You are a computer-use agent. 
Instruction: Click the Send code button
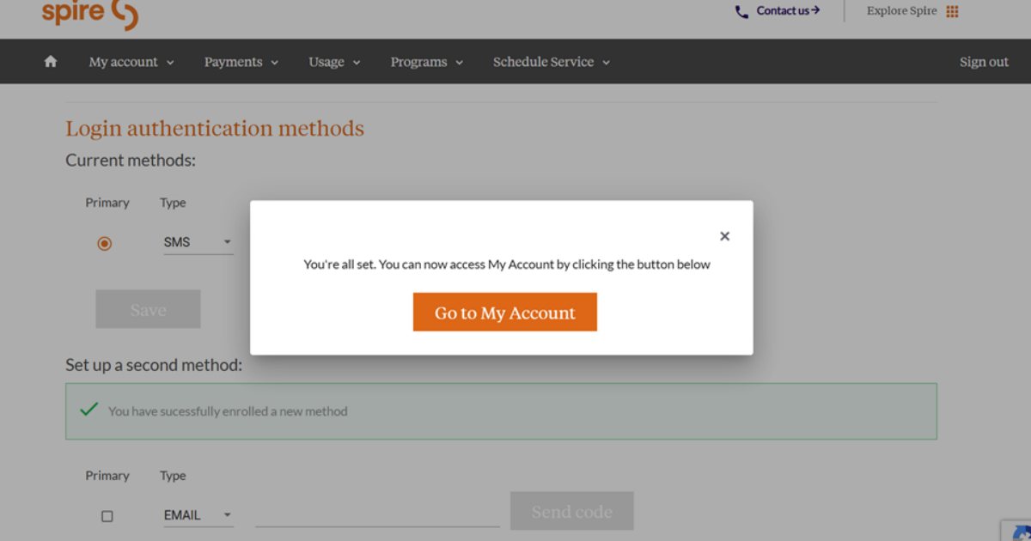571,512
